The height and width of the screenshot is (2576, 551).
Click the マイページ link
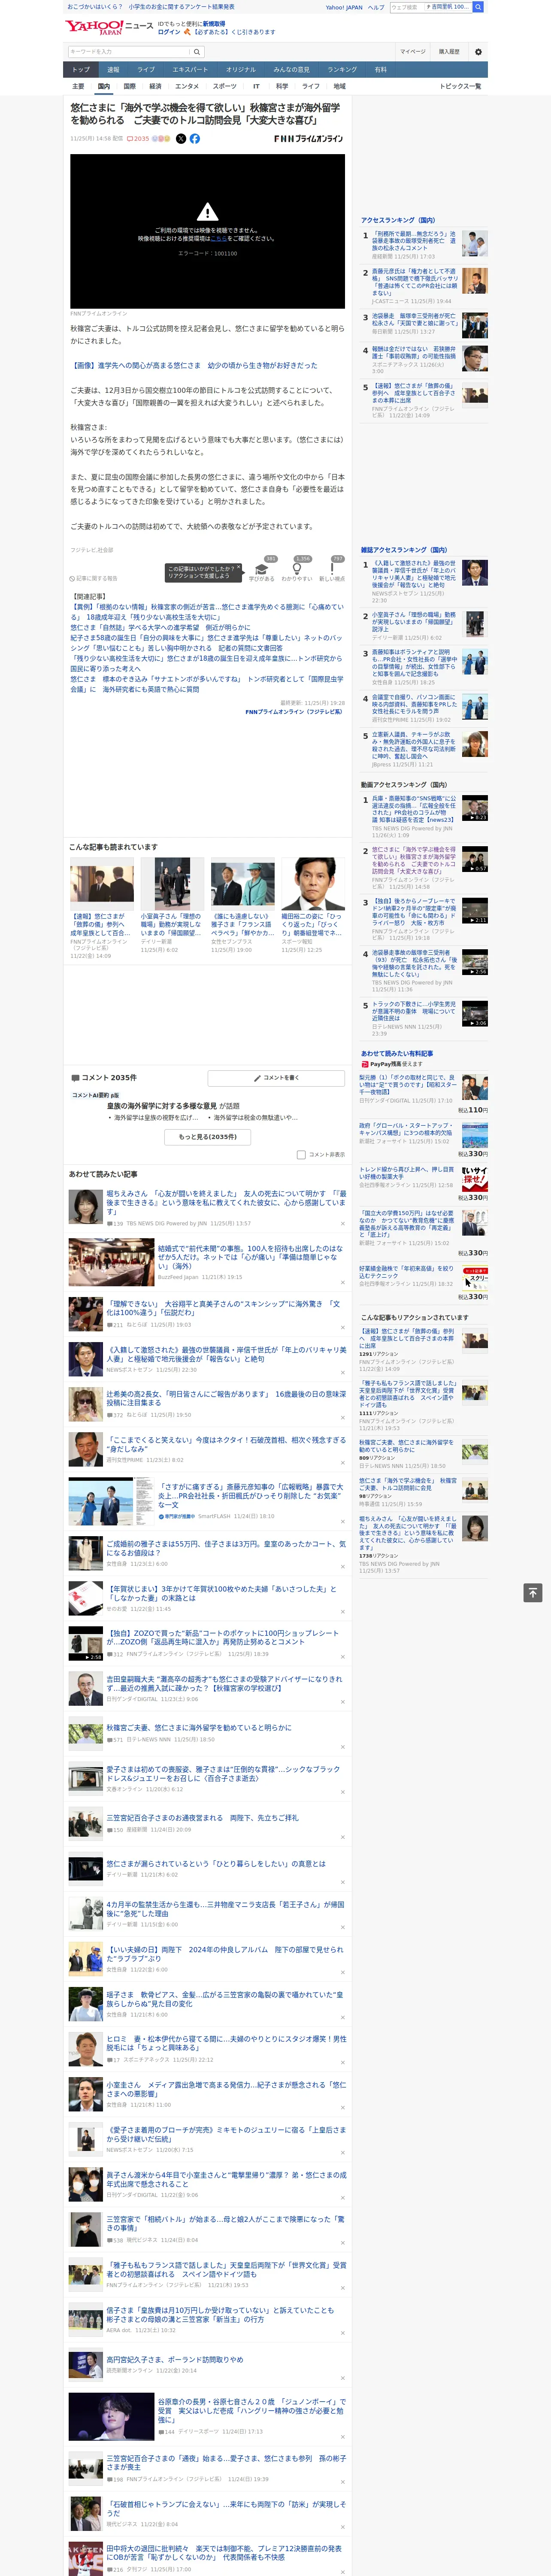[413, 52]
